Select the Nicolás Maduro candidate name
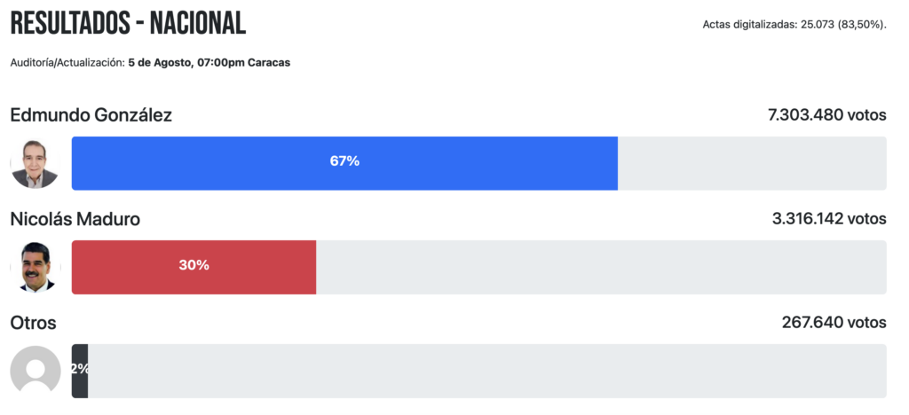This screenshot has width=909, height=415. pyautogui.click(x=75, y=219)
